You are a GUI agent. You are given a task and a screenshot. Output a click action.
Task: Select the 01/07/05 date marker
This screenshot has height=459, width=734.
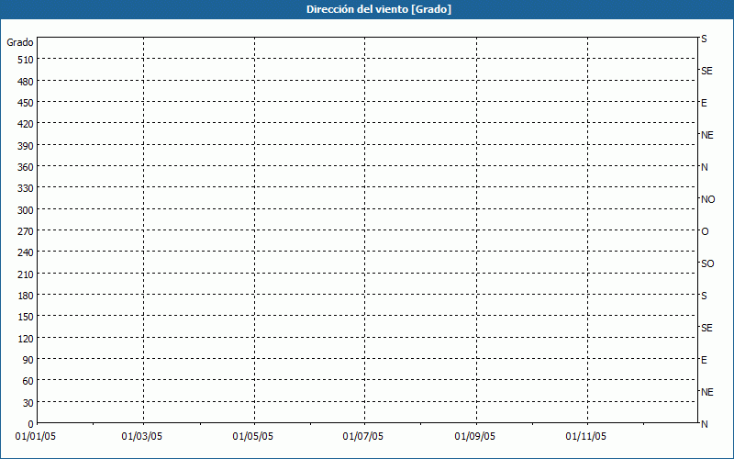(x=363, y=437)
